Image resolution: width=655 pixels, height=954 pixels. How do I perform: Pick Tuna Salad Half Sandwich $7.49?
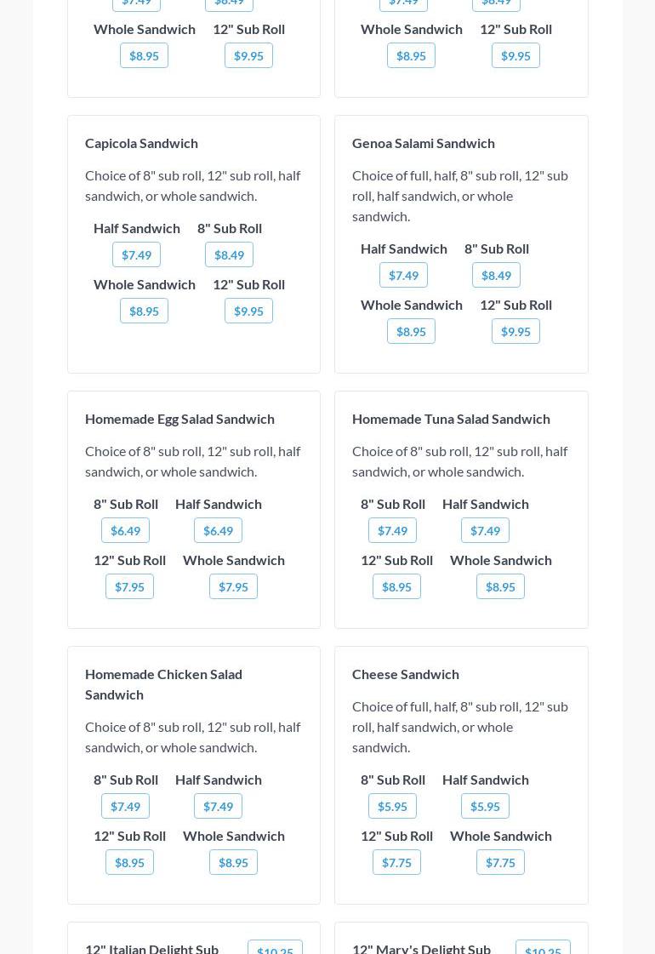pos(485,530)
